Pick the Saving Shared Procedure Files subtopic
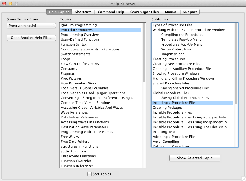This screenshot has height=181, width=246. coord(192,88)
